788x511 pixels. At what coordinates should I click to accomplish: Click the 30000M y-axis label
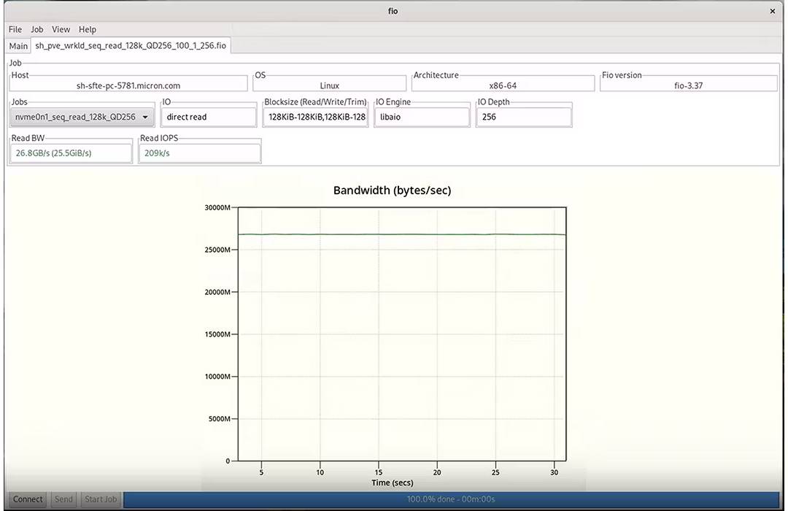pos(217,208)
